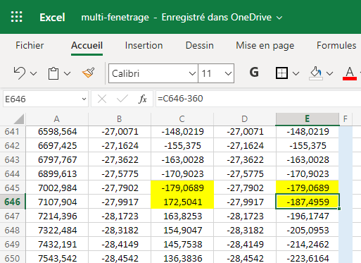The width and height of the screenshot is (361, 263).
Task: Apply the red font color A icon
Action: click(x=350, y=73)
